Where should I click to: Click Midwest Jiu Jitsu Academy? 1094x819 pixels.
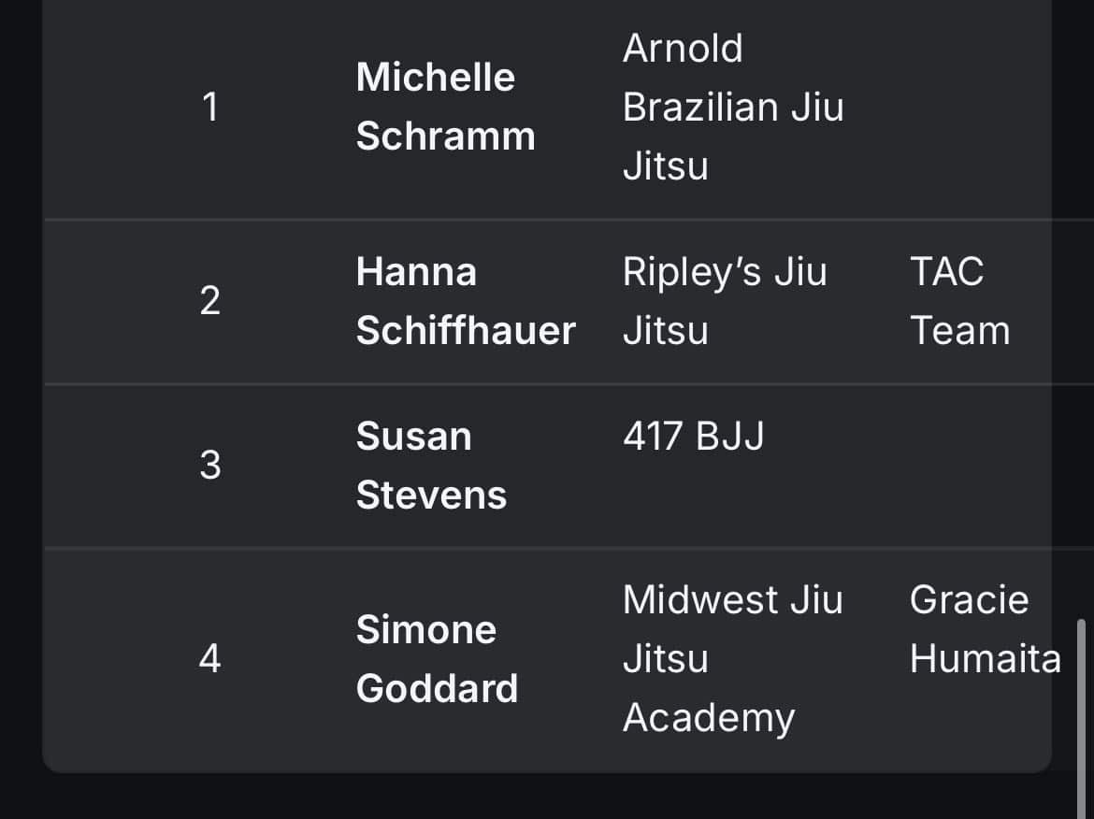[732, 658]
